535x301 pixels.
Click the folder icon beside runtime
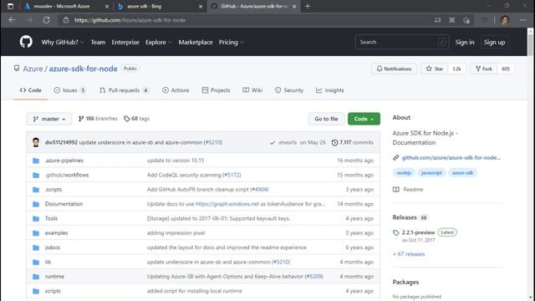click(x=36, y=277)
